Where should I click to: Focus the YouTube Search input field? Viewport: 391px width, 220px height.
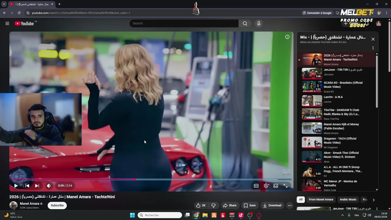tap(184, 24)
